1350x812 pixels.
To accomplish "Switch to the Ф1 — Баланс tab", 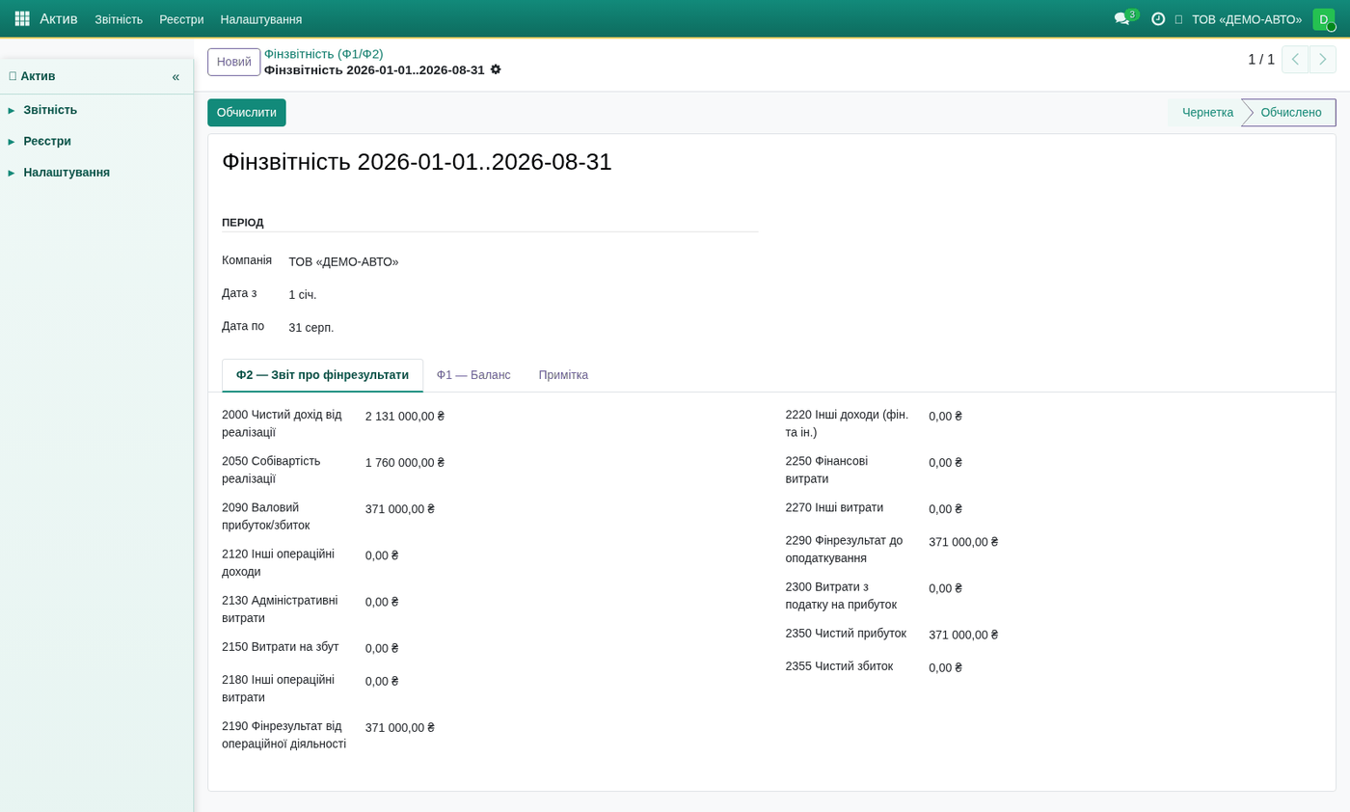I will [473, 375].
